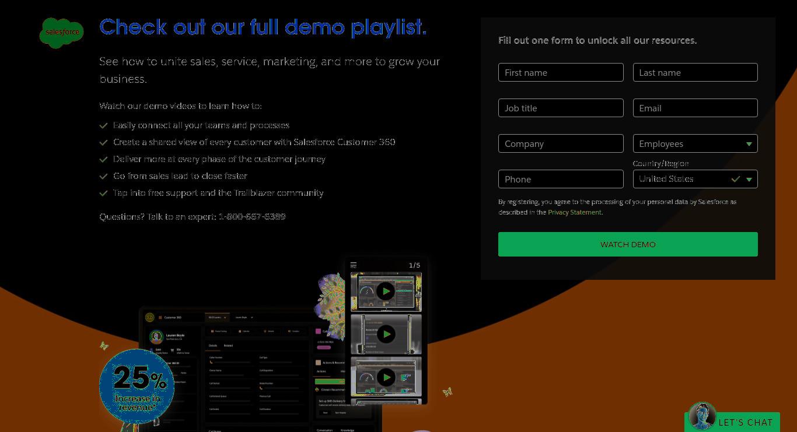Click 'Fill out one form to unlock' form heading
797x432 pixels.
pos(597,40)
